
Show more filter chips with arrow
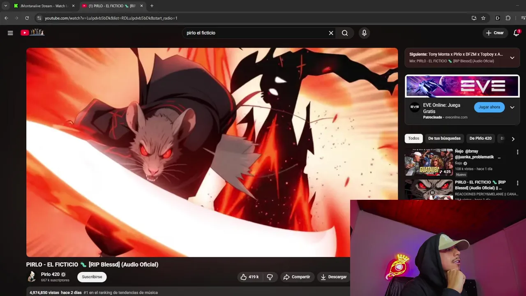[x=513, y=139]
